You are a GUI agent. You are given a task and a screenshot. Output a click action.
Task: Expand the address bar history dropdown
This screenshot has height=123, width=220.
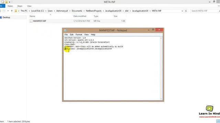(x=182, y=11)
